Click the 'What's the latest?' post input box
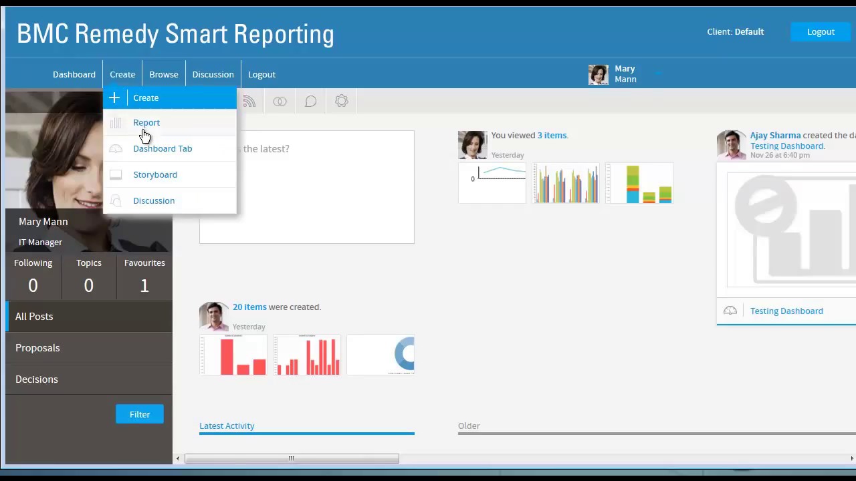The width and height of the screenshot is (856, 481). [x=307, y=187]
